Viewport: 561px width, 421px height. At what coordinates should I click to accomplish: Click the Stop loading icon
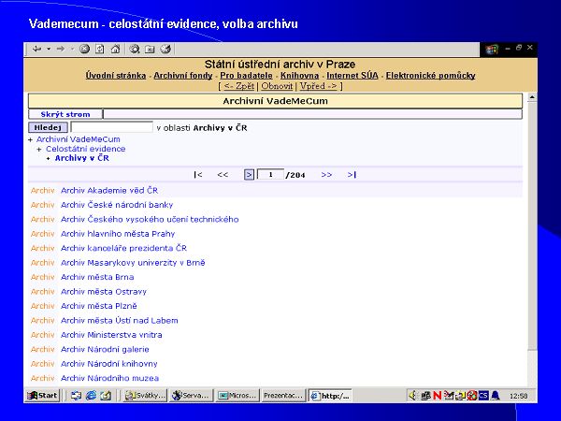[84, 49]
